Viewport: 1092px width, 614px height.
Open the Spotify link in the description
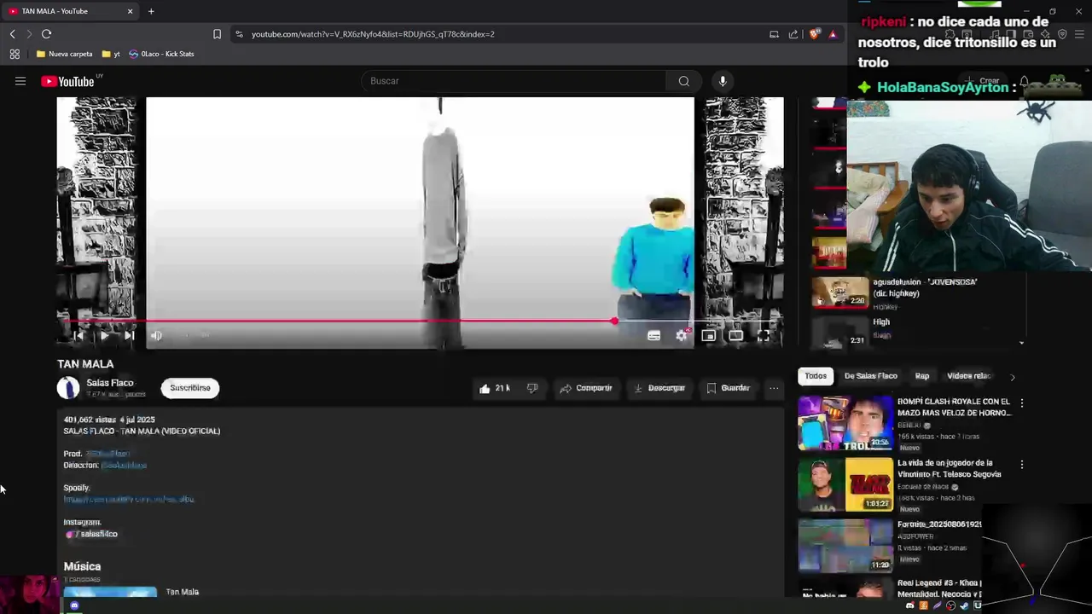pos(129,499)
